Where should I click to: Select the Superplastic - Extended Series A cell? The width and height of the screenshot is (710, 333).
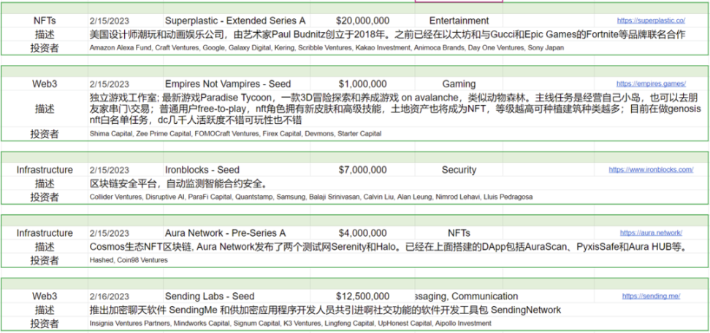pos(235,21)
